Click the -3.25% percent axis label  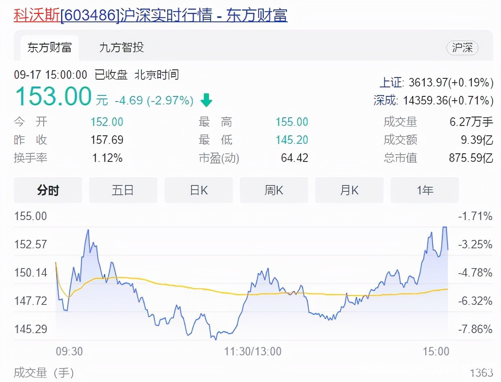tap(475, 244)
